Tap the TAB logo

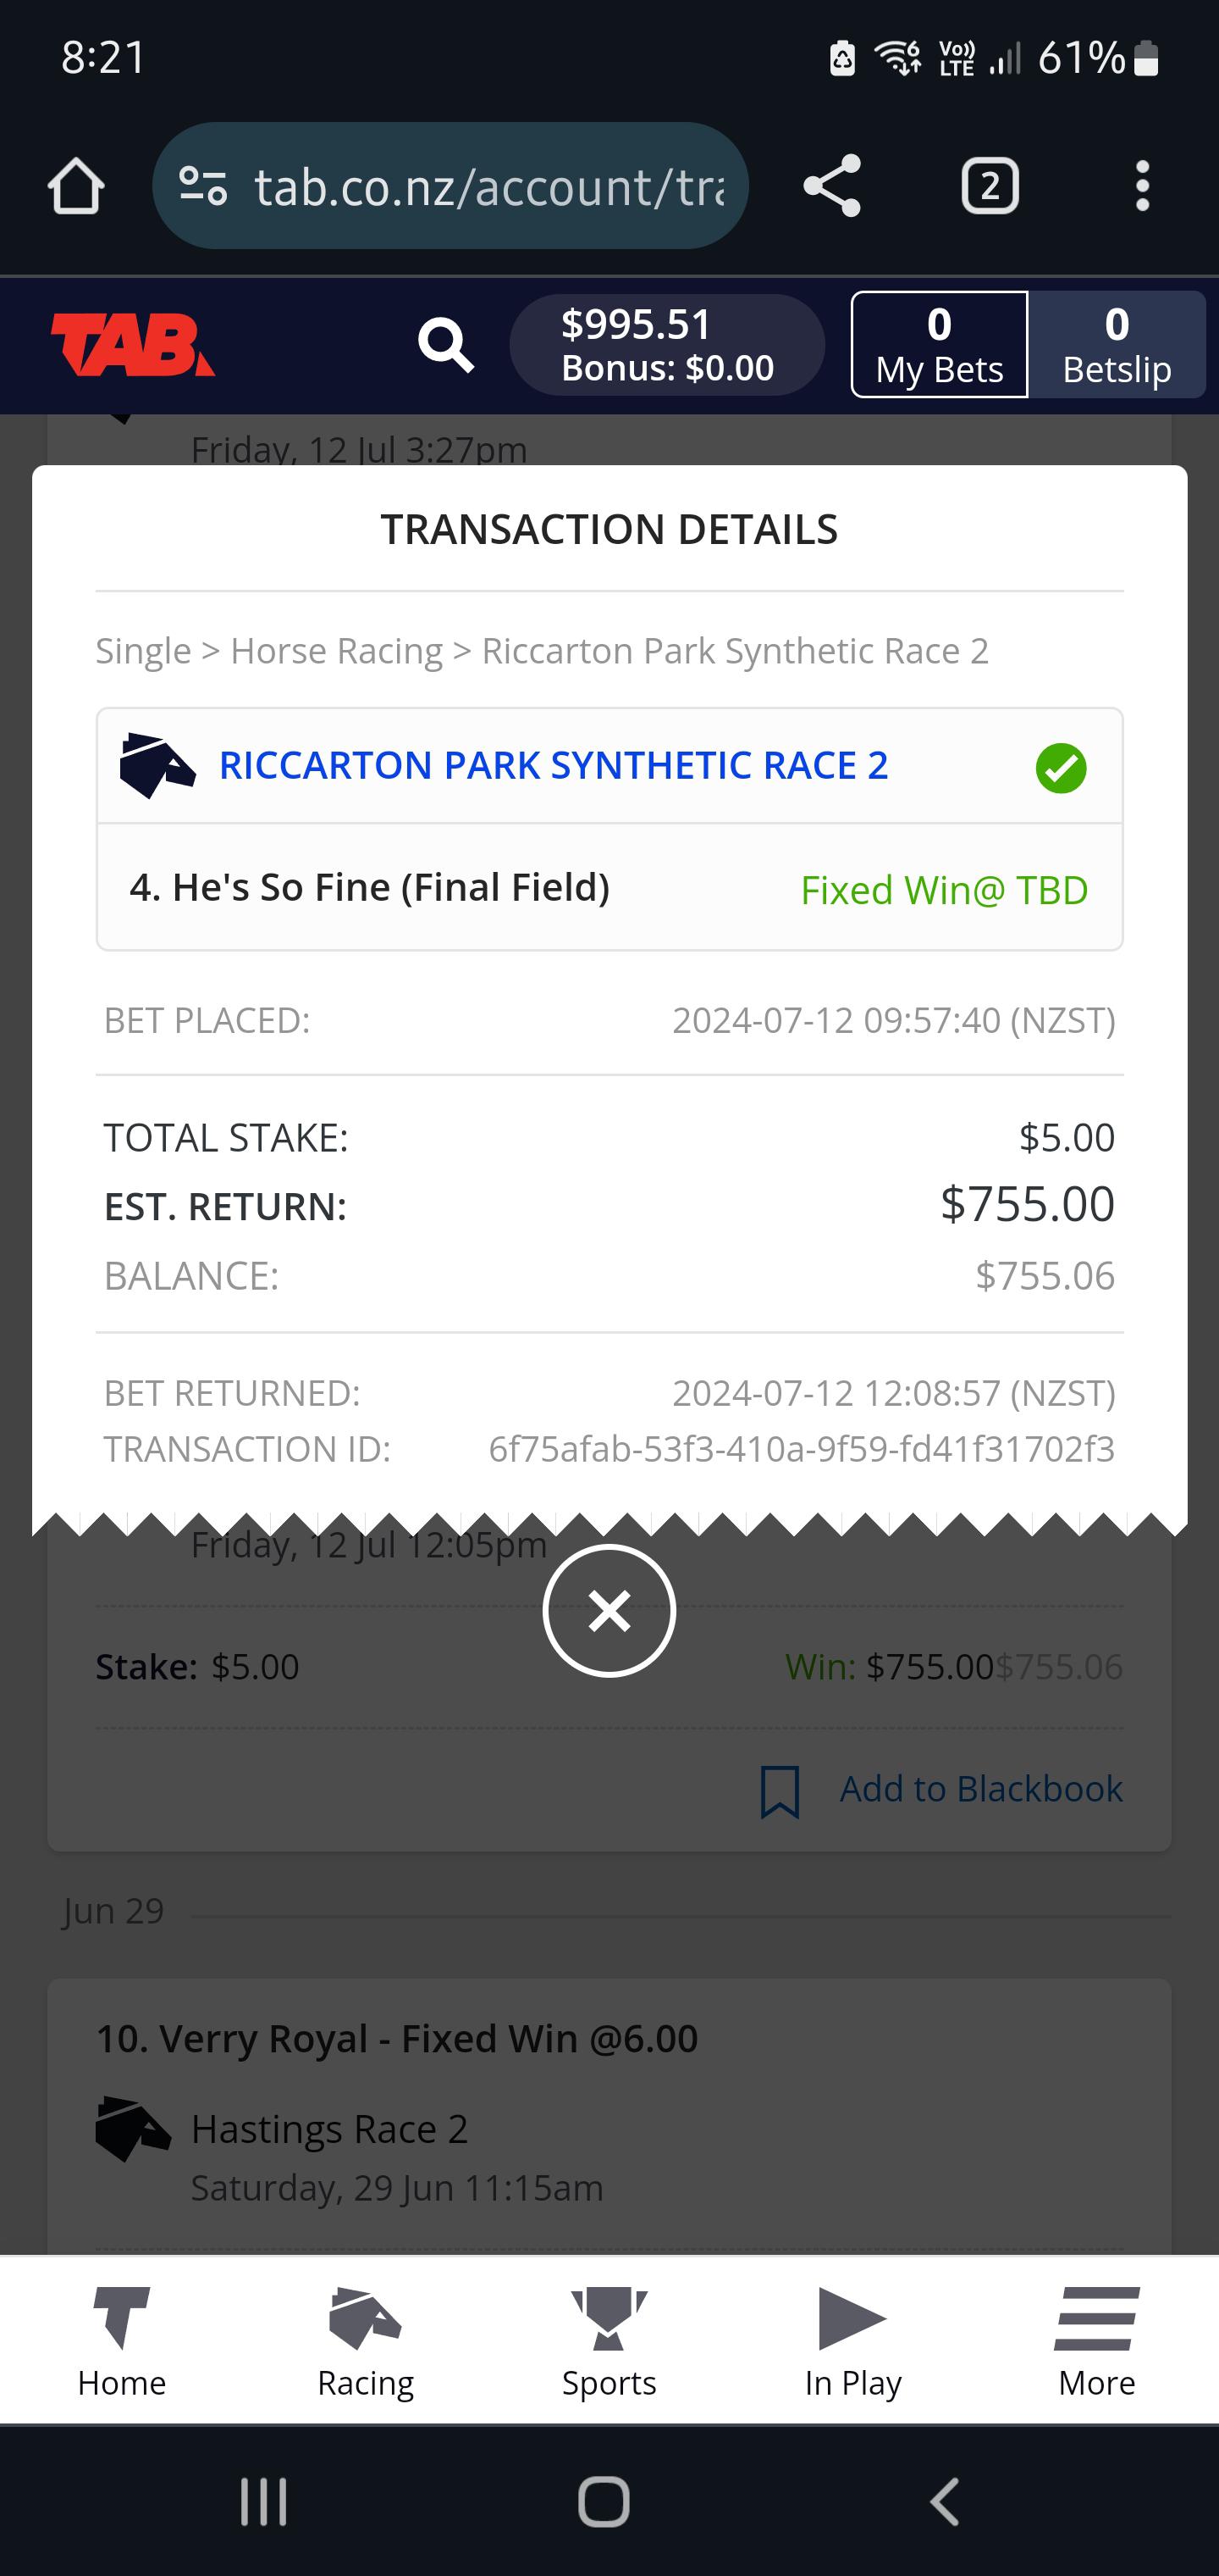(x=133, y=345)
